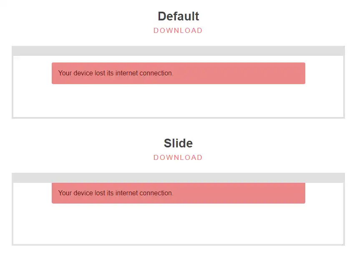
Task: Click the bottom border of Slide demo frame
Action: 178,244
